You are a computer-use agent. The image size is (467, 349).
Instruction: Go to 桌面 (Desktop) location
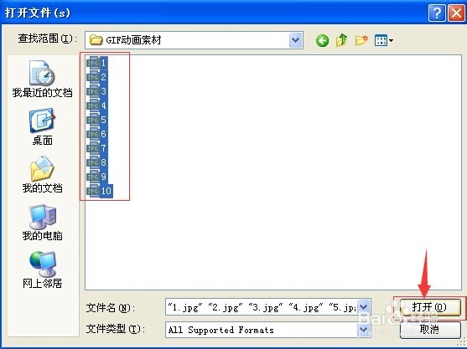[42, 127]
